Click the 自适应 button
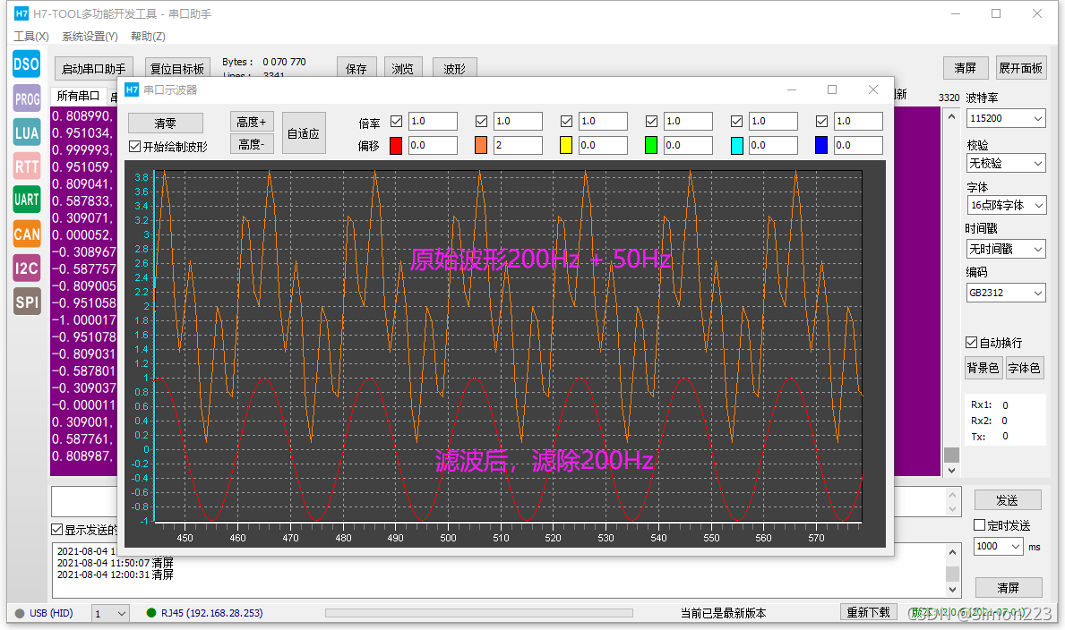The height and width of the screenshot is (630, 1065). pos(304,133)
